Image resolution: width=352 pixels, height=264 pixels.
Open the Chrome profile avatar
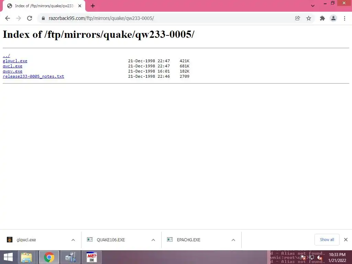coord(333,18)
